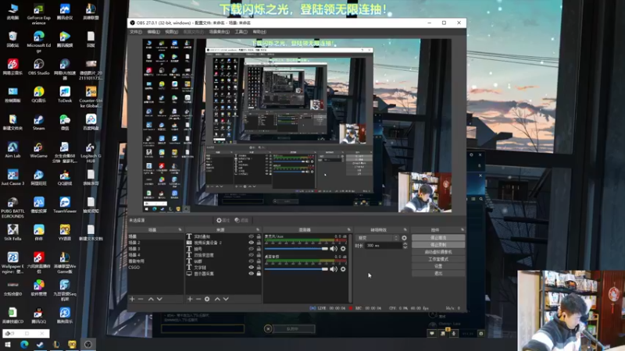This screenshot has height=351, width=625.
Task: Open ToDesk desktop shortcut
Action: [x=65, y=94]
